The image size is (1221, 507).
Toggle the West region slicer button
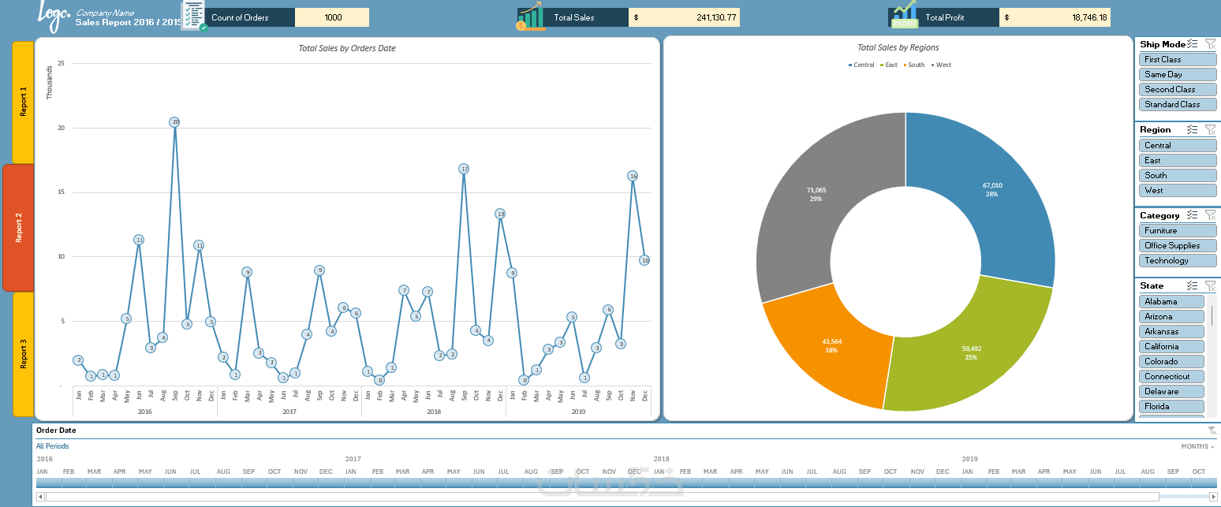click(1178, 190)
